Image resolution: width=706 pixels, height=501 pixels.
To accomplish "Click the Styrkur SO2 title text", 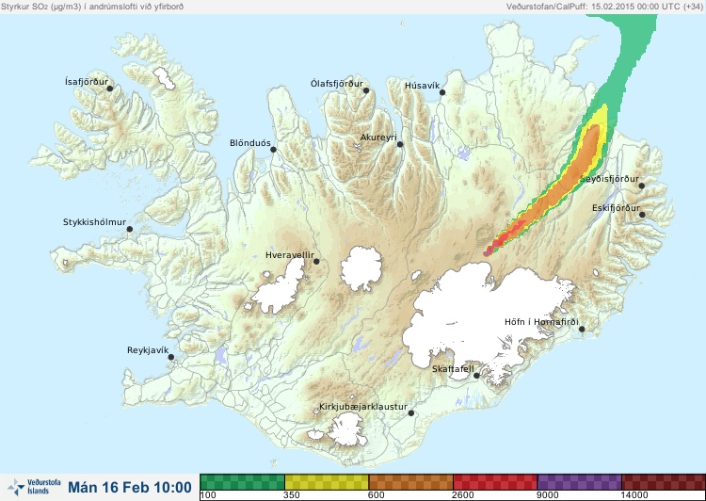I will point(92,7).
